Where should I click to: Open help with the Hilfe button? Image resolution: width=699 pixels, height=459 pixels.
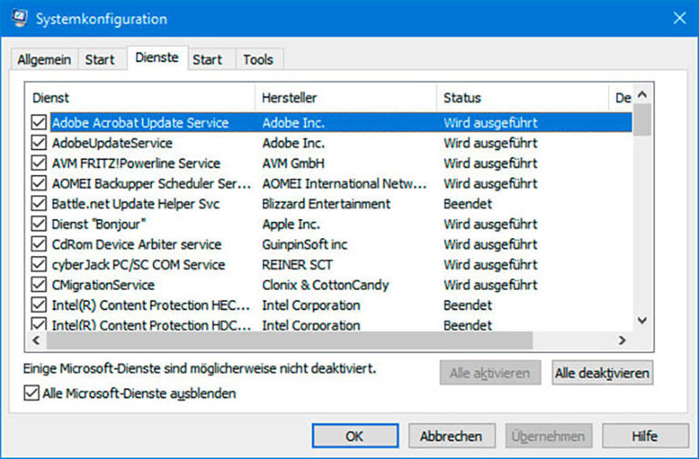(644, 436)
